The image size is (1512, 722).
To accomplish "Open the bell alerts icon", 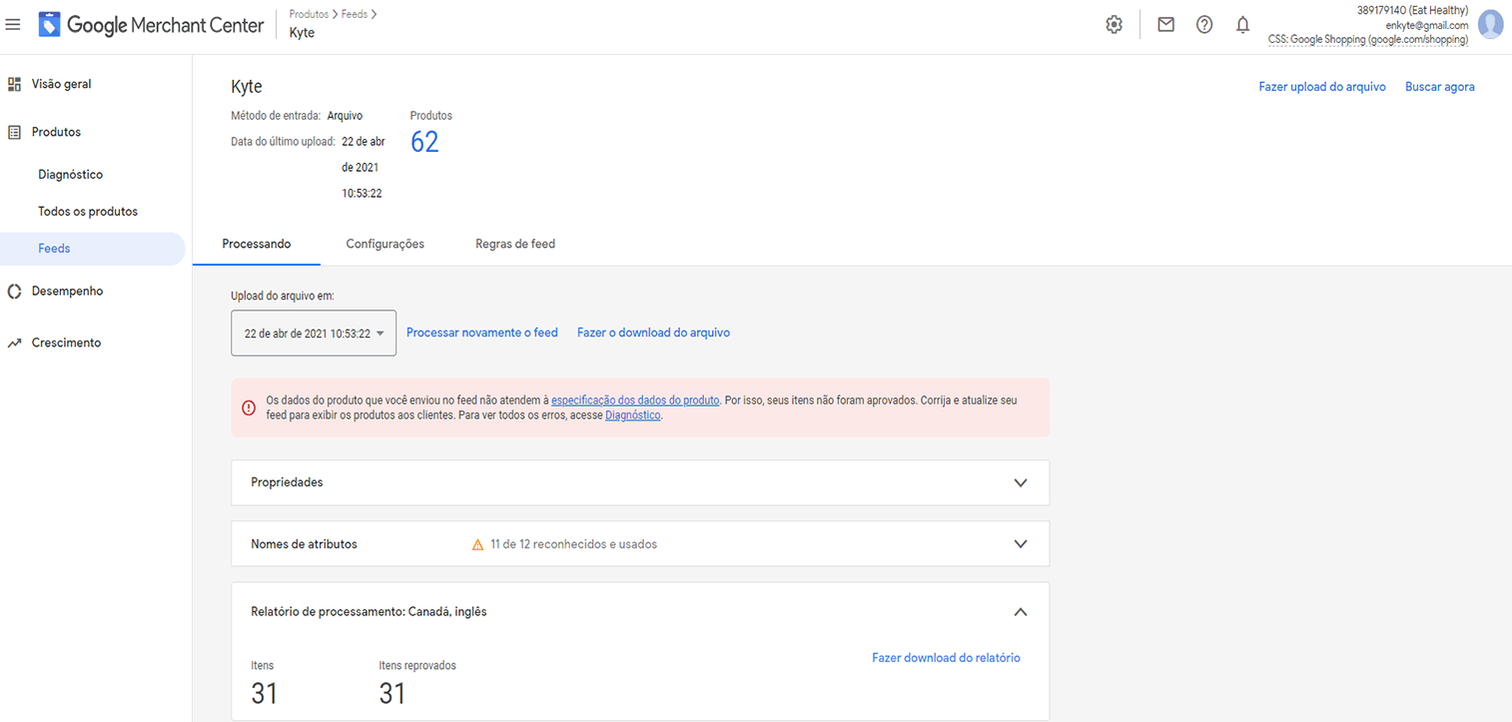I will tap(1242, 25).
